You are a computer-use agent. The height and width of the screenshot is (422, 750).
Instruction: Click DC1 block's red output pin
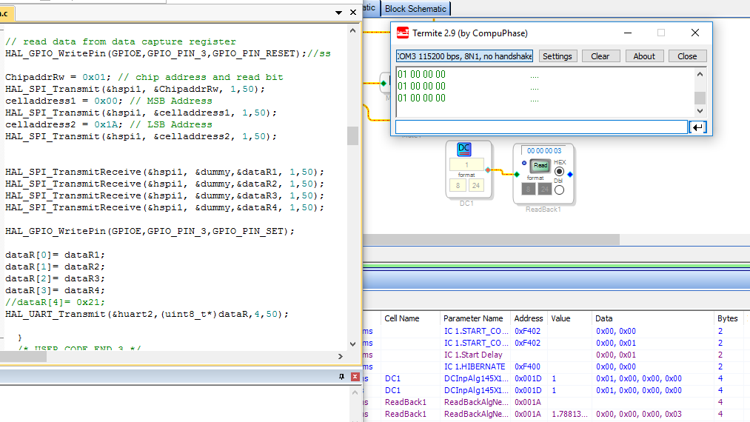488,170
